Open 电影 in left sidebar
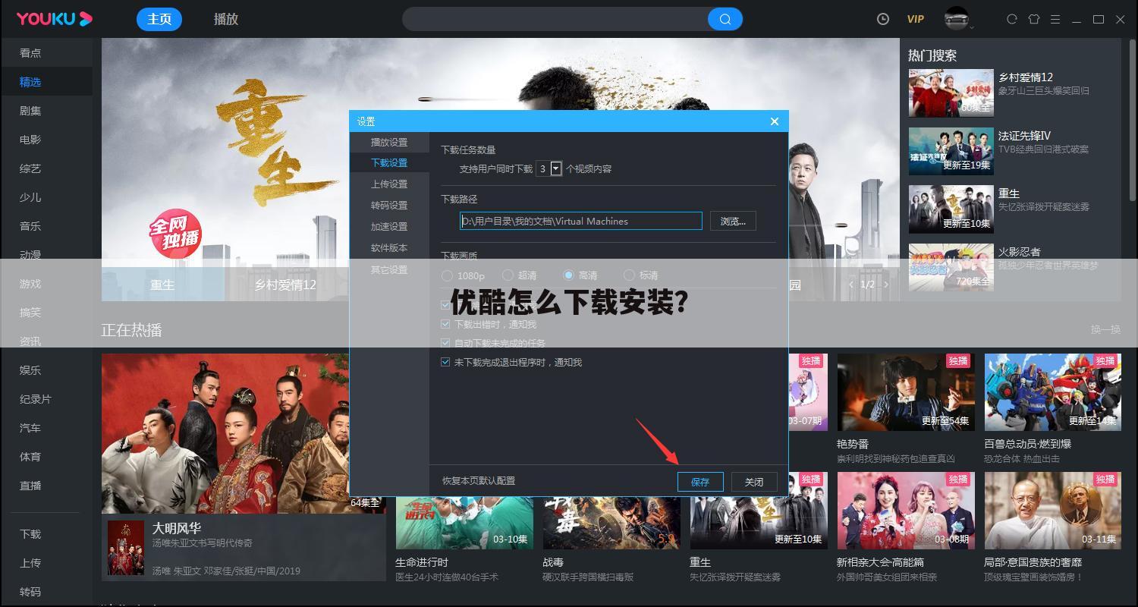1138x607 pixels. (30, 139)
